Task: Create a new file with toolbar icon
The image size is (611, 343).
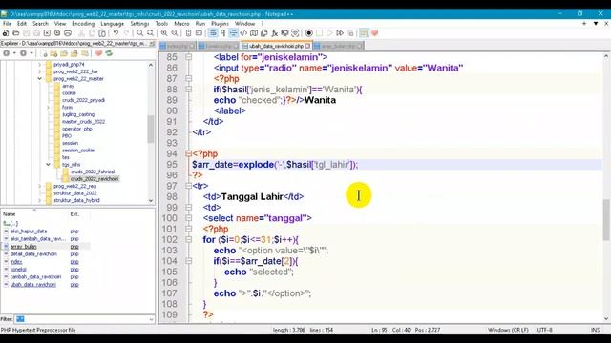Action: (x=6, y=33)
